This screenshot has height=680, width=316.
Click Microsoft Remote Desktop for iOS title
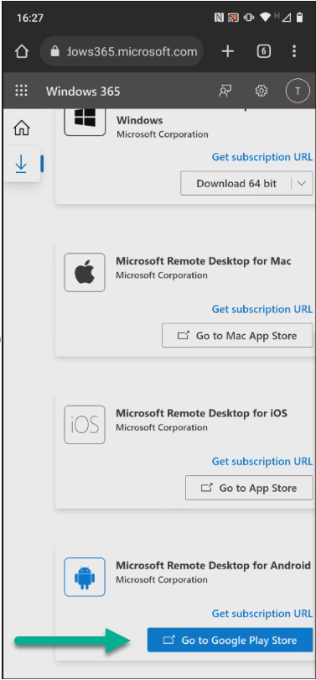[201, 413]
